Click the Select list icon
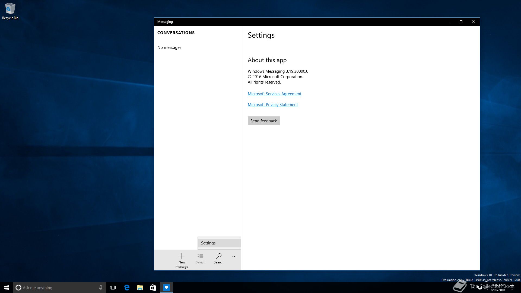 (200, 256)
